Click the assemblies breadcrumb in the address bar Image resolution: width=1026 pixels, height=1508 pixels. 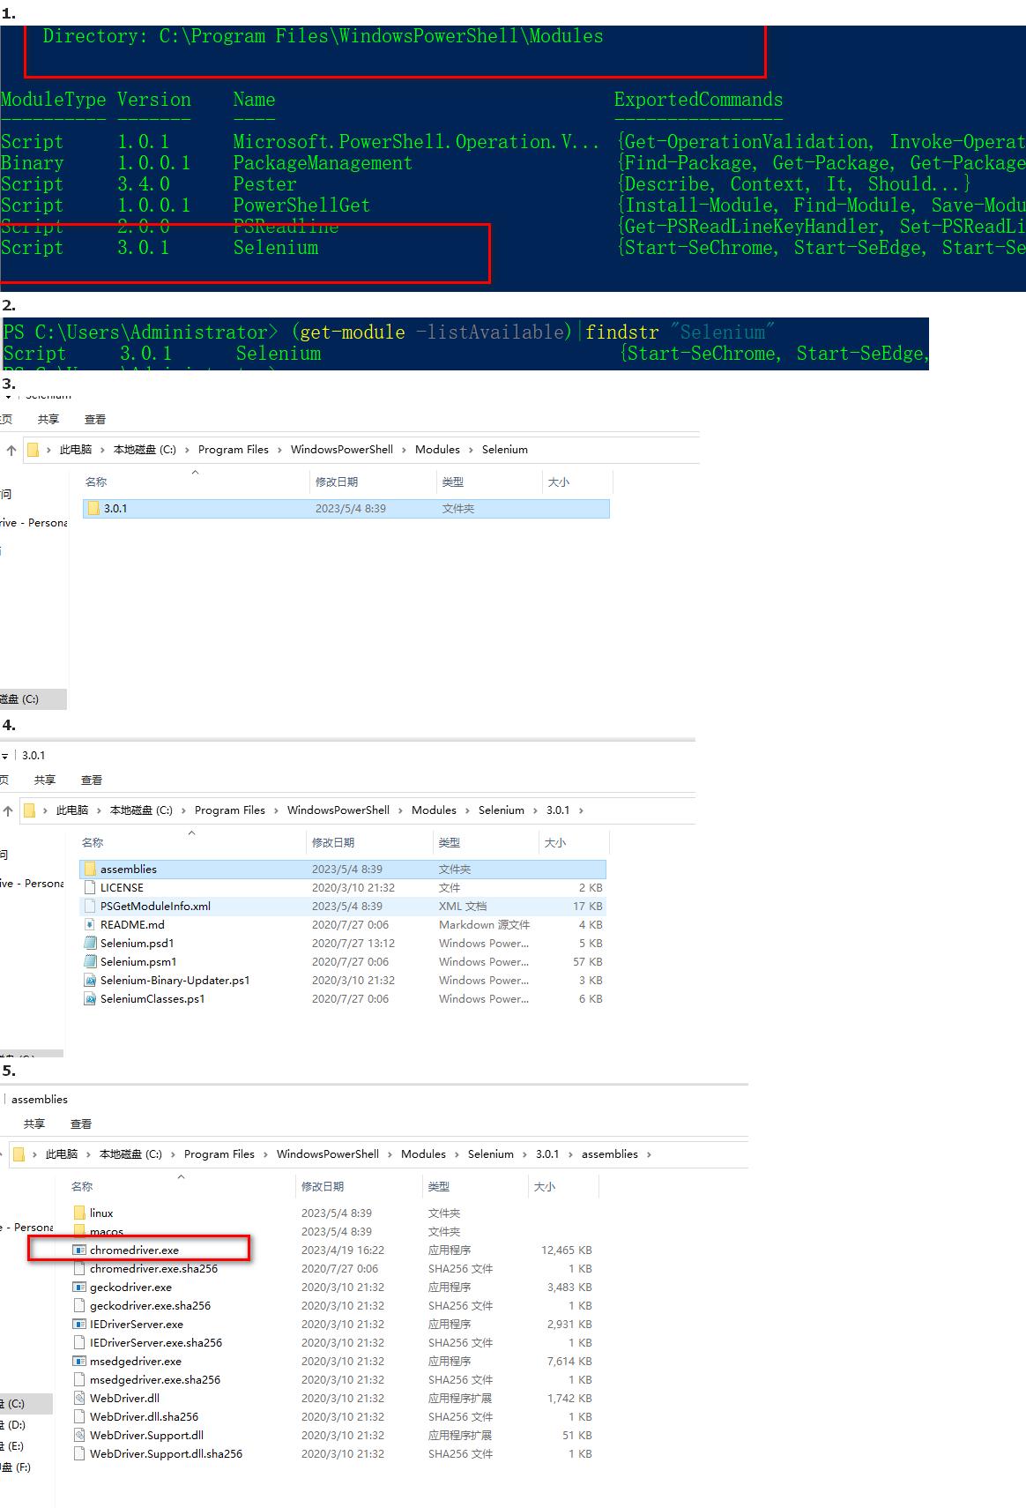point(609,1154)
